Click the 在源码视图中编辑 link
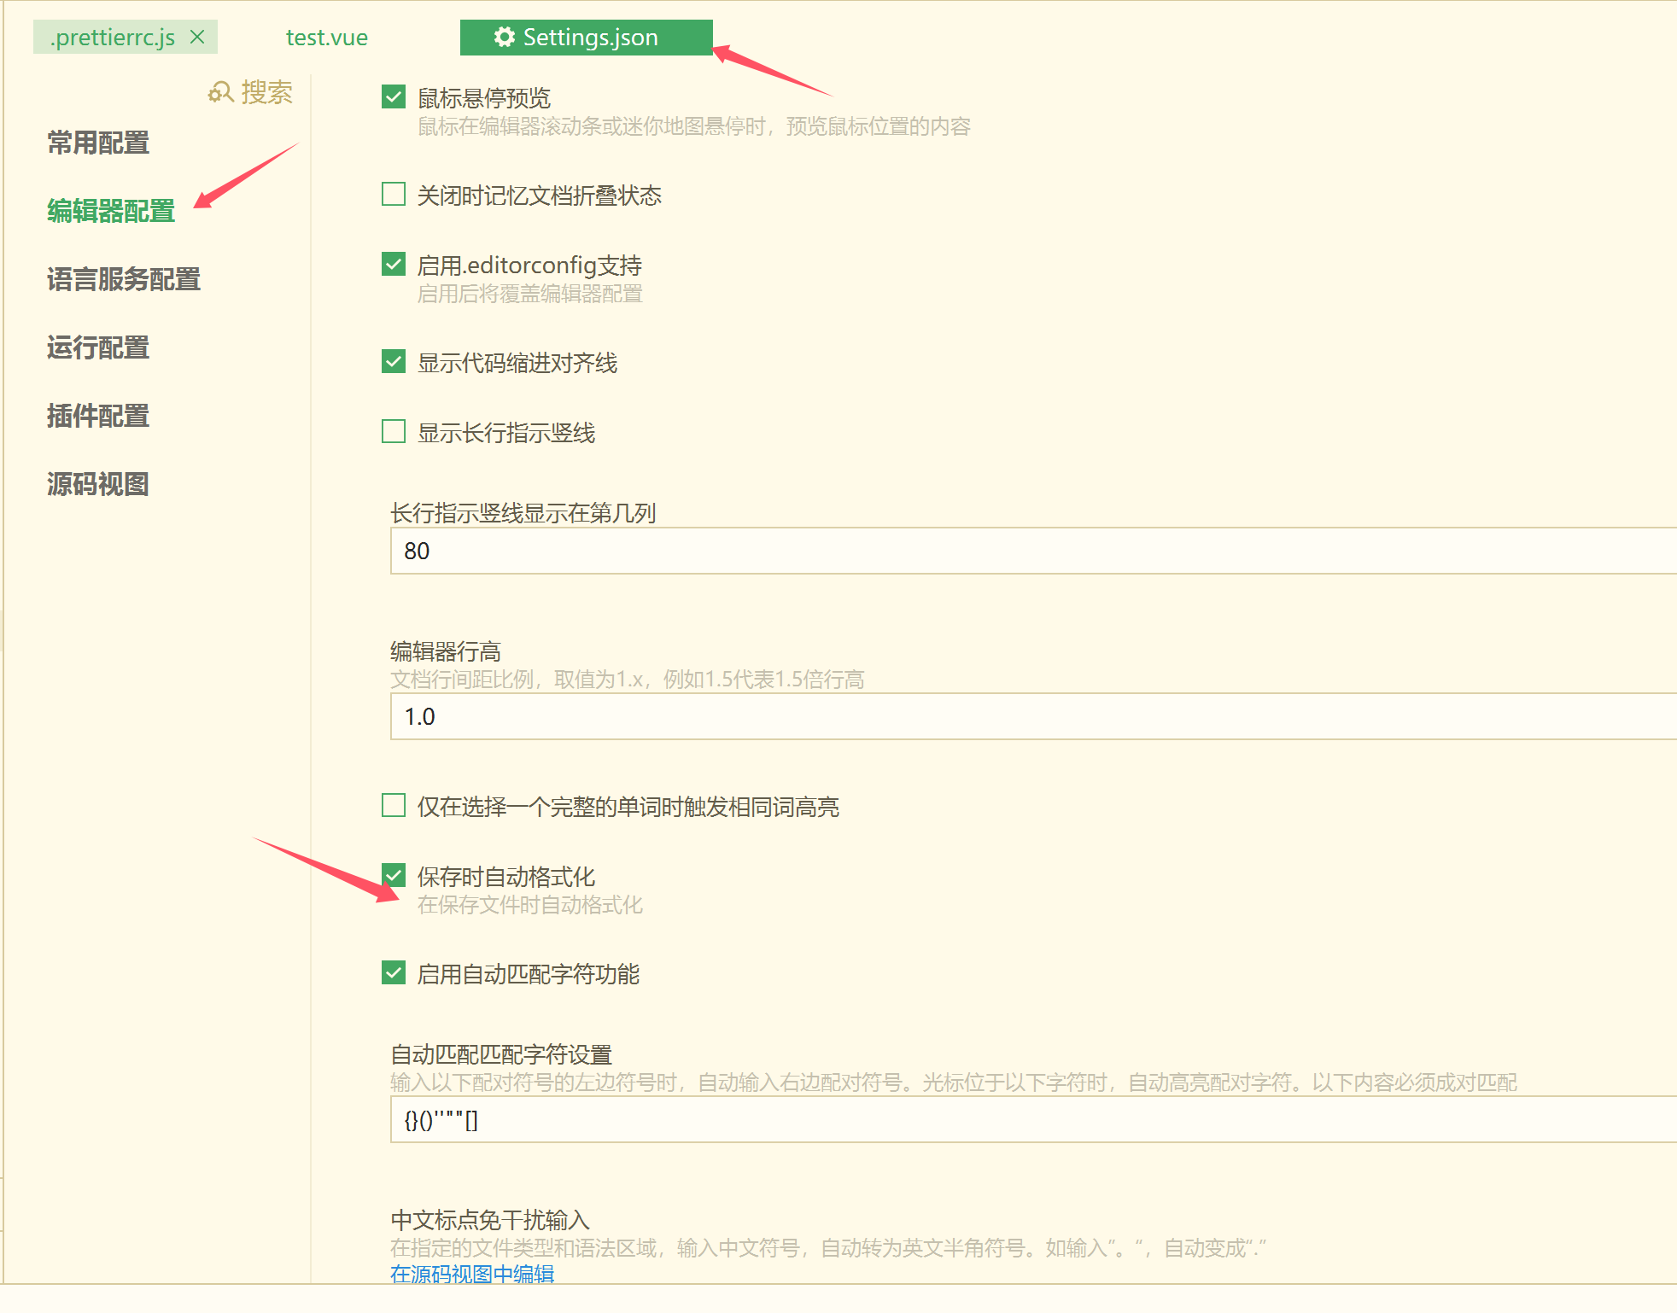 [472, 1274]
